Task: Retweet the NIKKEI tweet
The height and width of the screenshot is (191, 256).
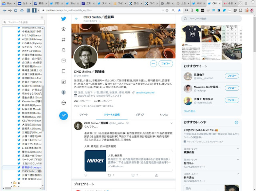Action: click(109, 175)
